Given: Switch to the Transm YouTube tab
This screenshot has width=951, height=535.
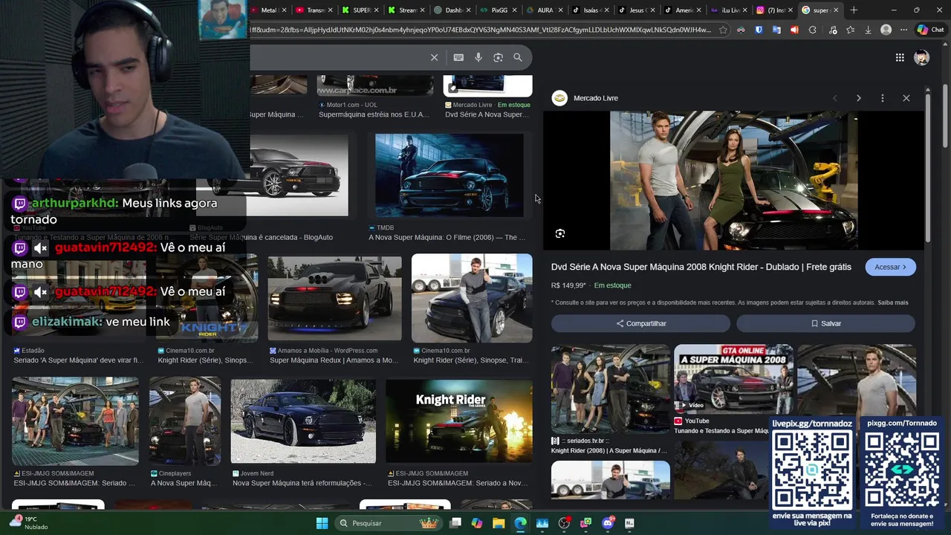Looking at the screenshot, I should point(312,10).
